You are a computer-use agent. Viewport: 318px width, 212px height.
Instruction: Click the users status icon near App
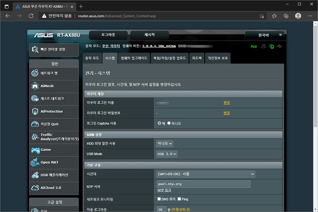(x=263, y=46)
